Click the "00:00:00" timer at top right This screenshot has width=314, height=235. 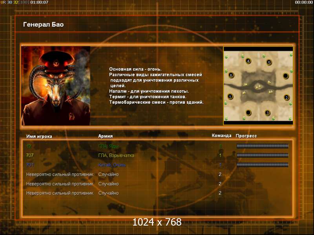point(304,2)
